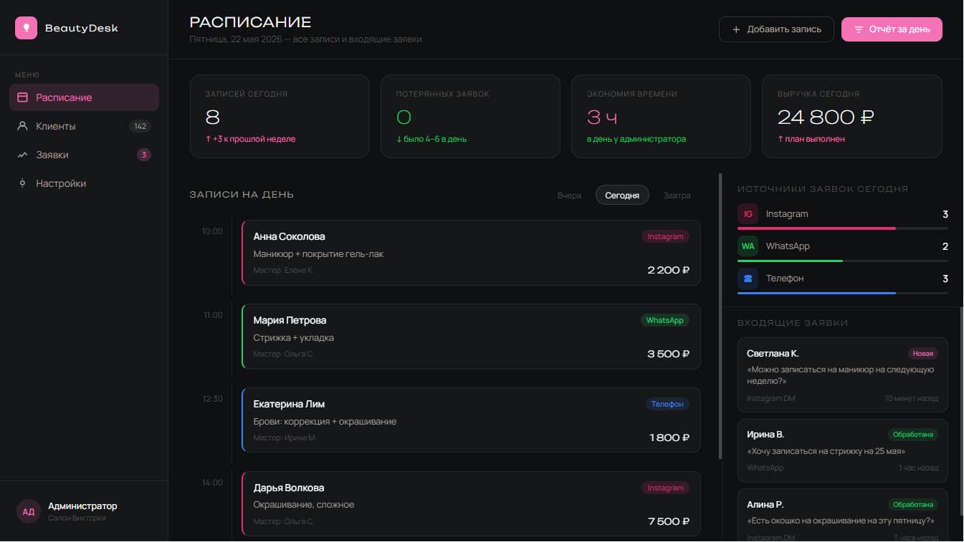Click the person icon beside Клиенты

(22, 126)
